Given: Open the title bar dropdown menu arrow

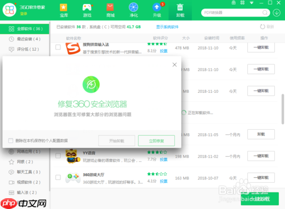Looking at the screenshot, I should (x=251, y=3).
